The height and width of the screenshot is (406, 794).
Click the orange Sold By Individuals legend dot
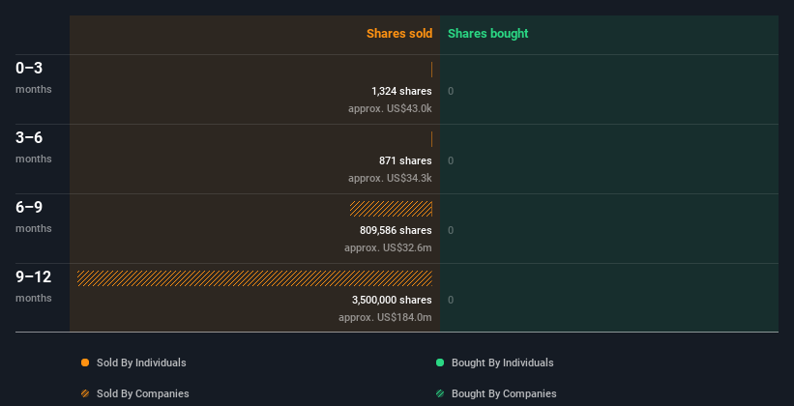click(x=85, y=362)
